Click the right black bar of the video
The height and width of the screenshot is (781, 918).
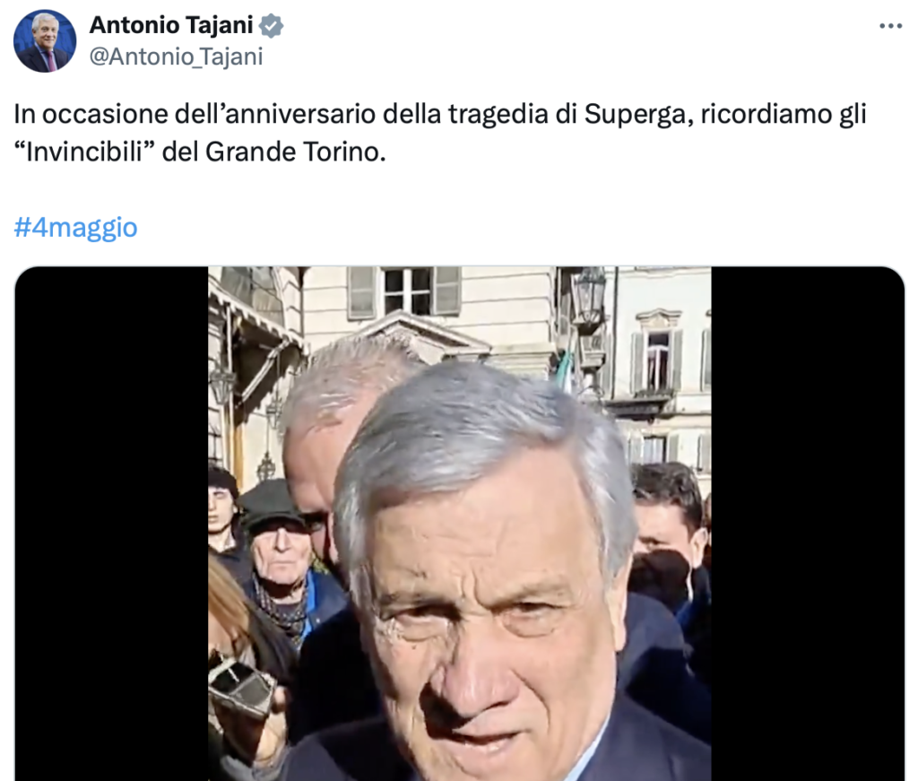coord(808,524)
